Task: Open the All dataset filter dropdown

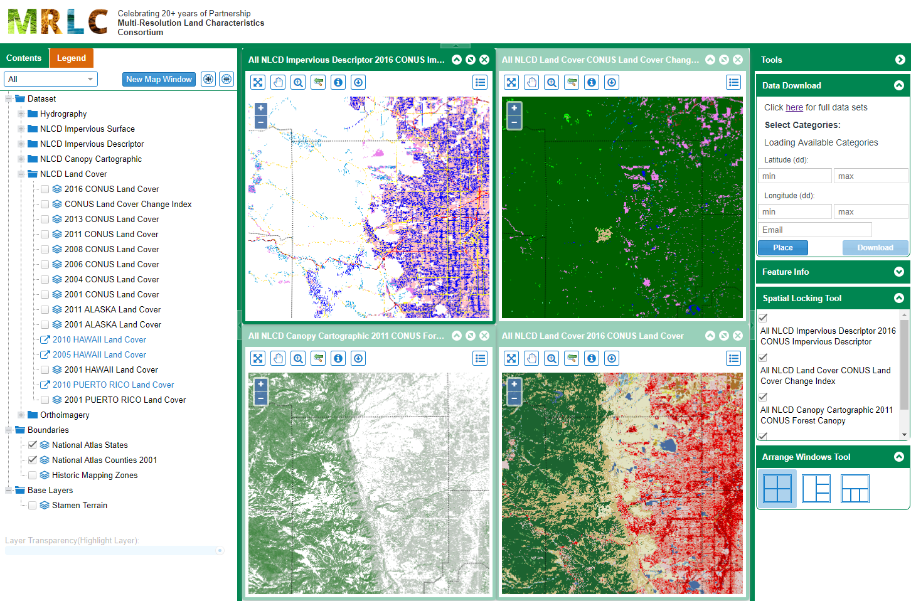Action: (50, 79)
